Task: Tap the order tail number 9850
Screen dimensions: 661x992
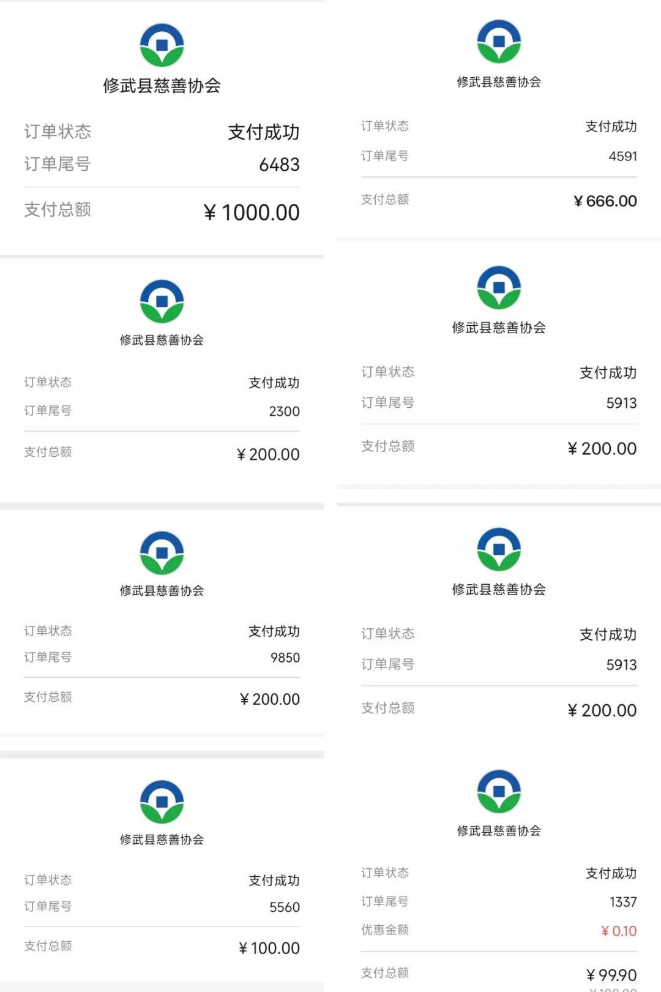Action: click(285, 658)
